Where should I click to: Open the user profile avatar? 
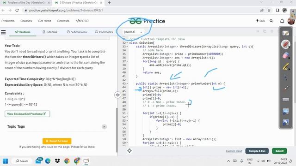[291, 21]
